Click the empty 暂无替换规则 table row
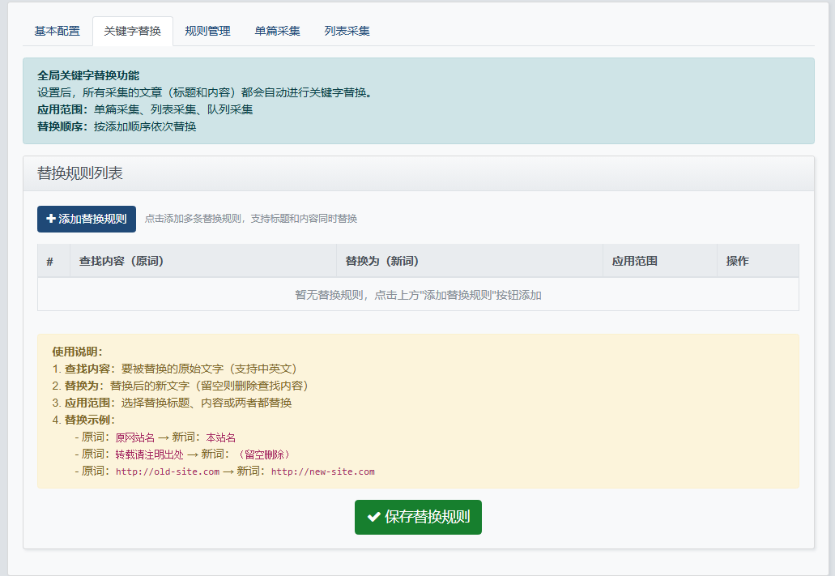 coord(418,295)
